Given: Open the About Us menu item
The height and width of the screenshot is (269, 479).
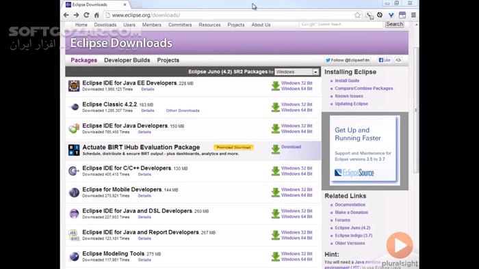Looking at the screenshot, I should pyautogui.click(x=261, y=25).
